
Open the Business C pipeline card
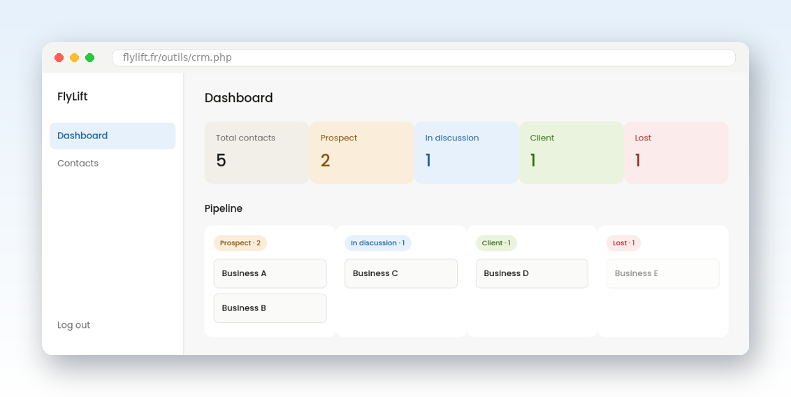tap(401, 273)
